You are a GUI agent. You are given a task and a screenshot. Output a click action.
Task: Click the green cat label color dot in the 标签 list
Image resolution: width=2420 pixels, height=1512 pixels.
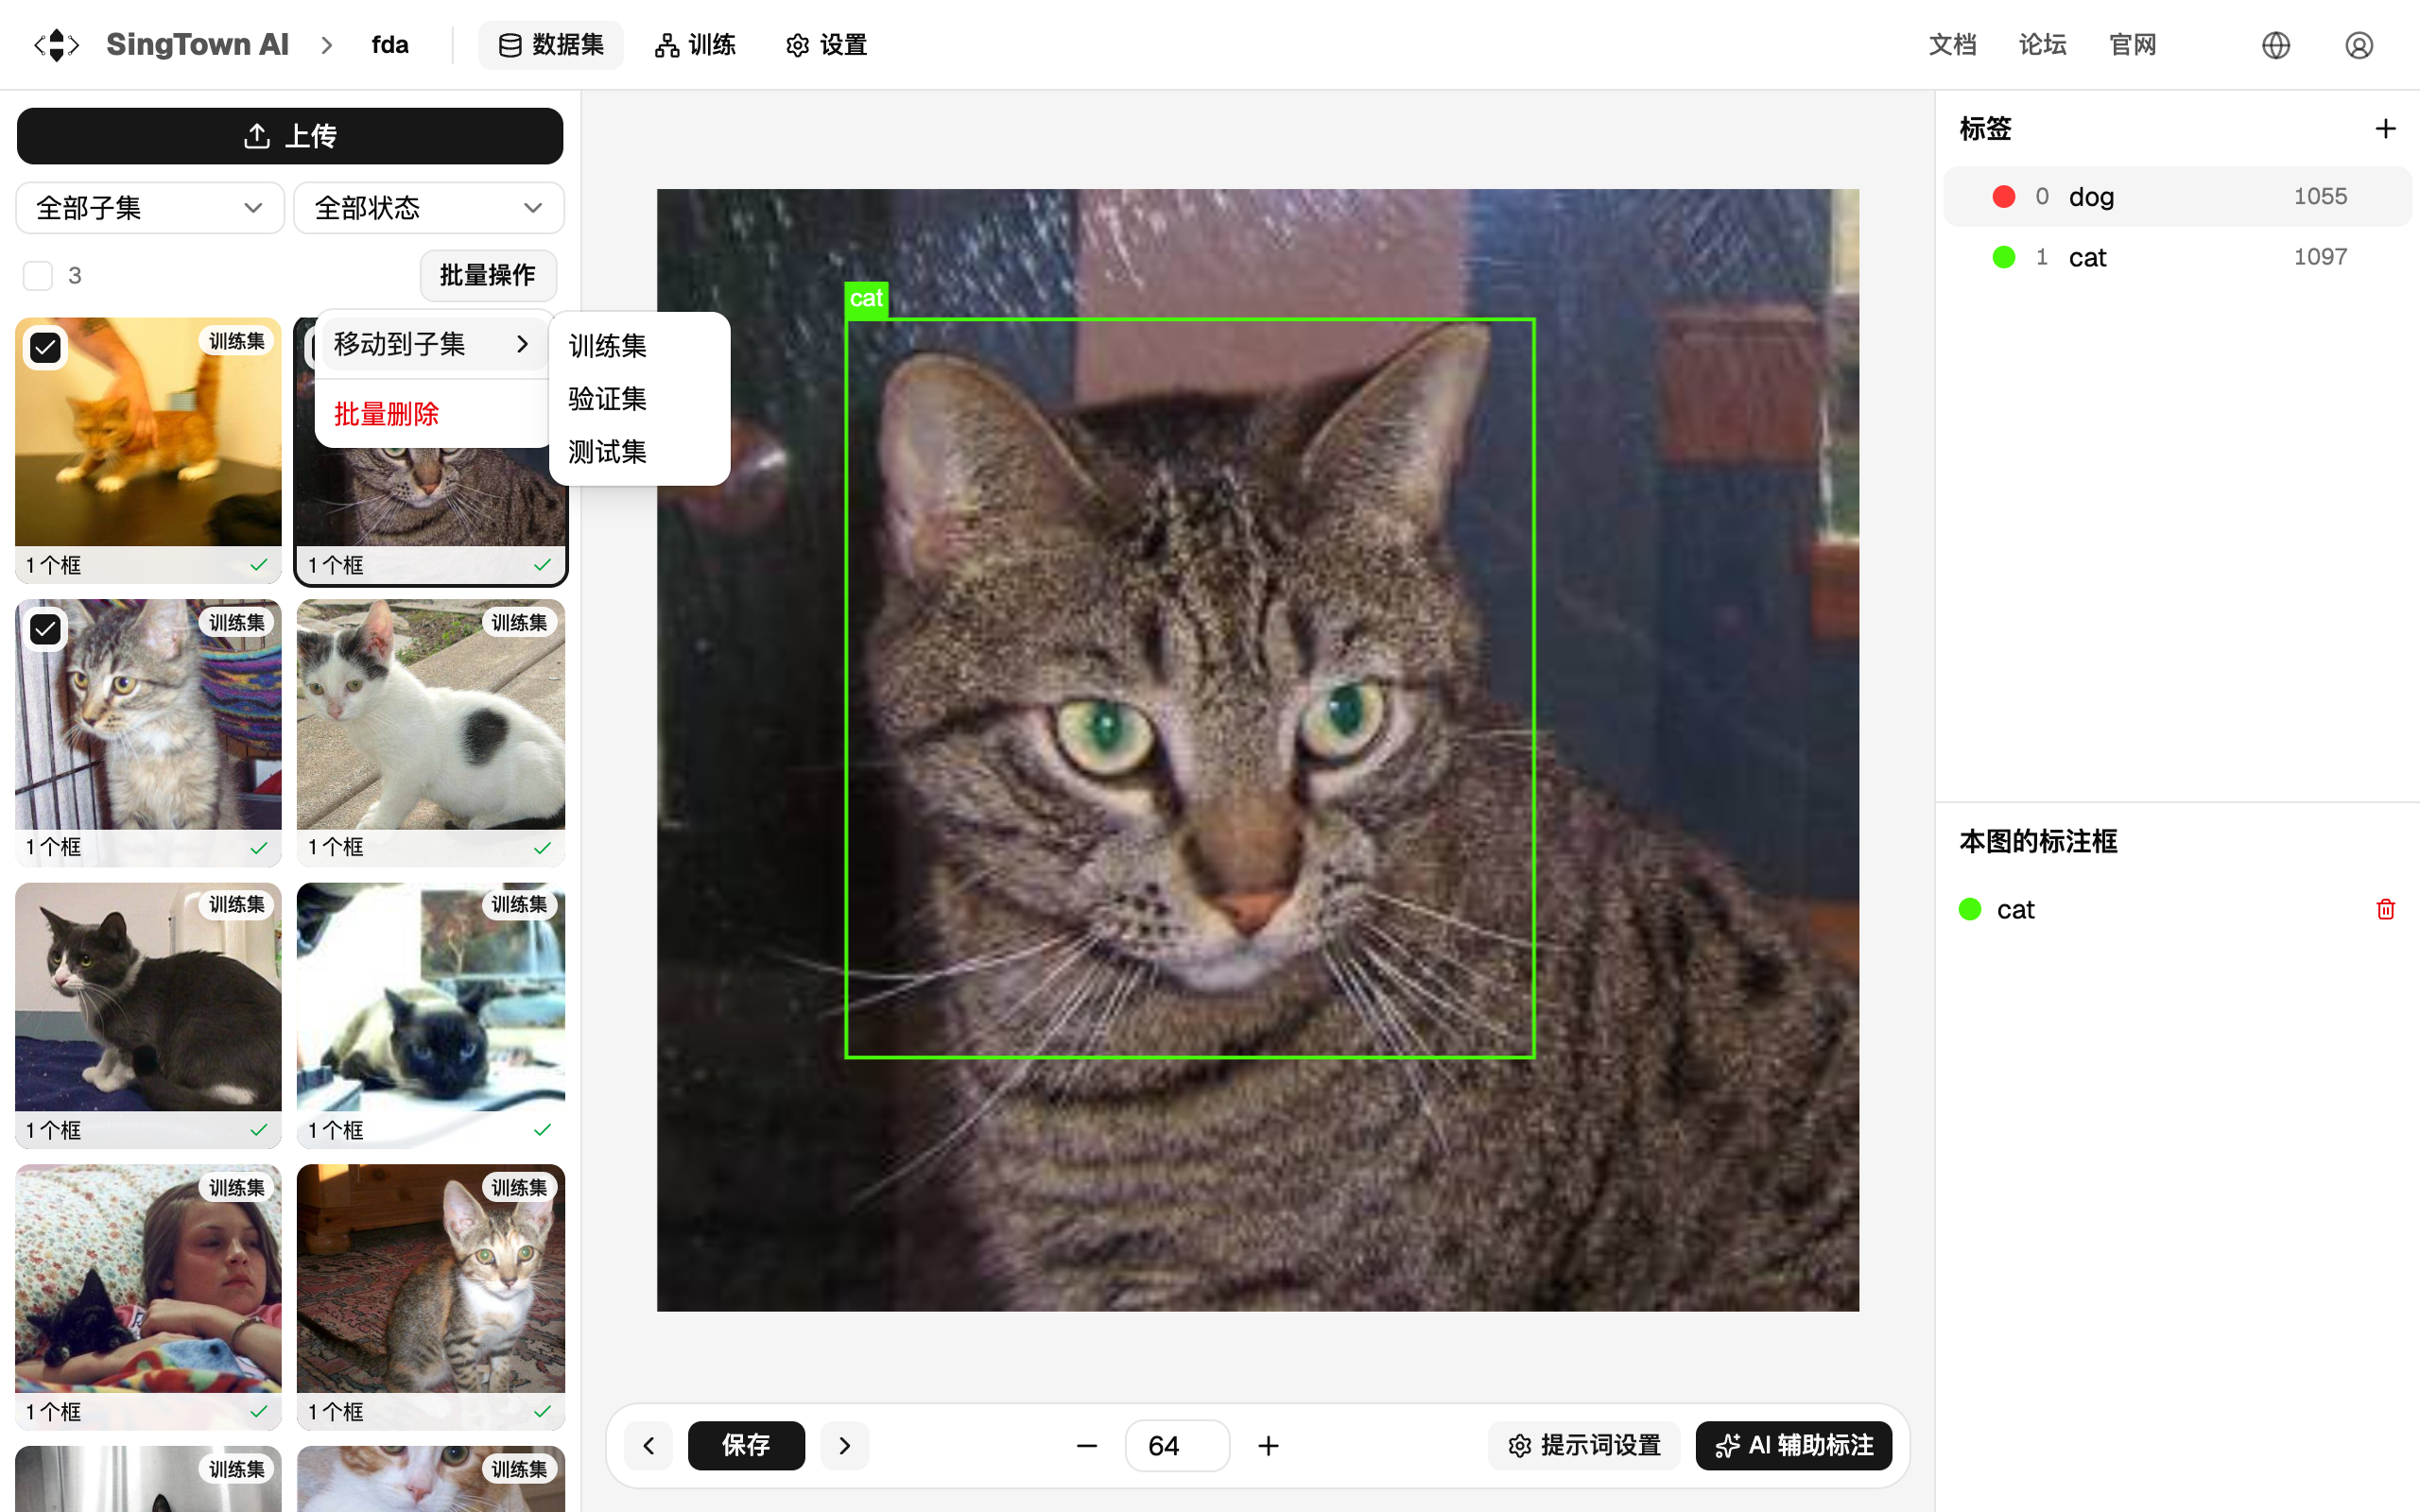[2004, 257]
